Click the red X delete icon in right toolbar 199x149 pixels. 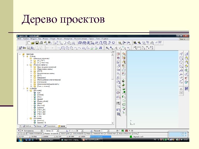(186, 78)
